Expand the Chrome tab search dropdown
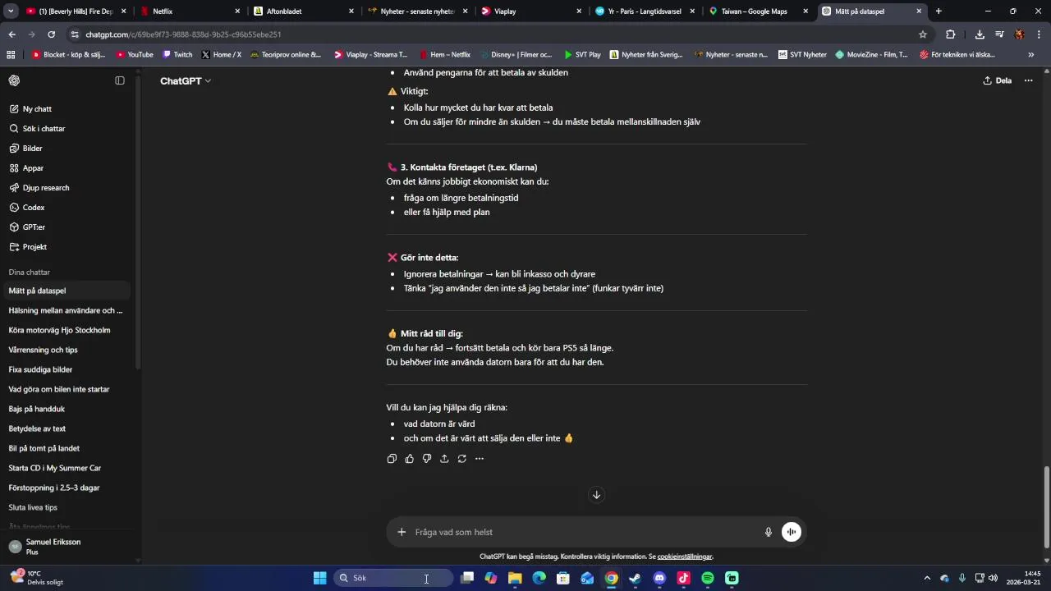This screenshot has height=591, width=1051. point(11,11)
